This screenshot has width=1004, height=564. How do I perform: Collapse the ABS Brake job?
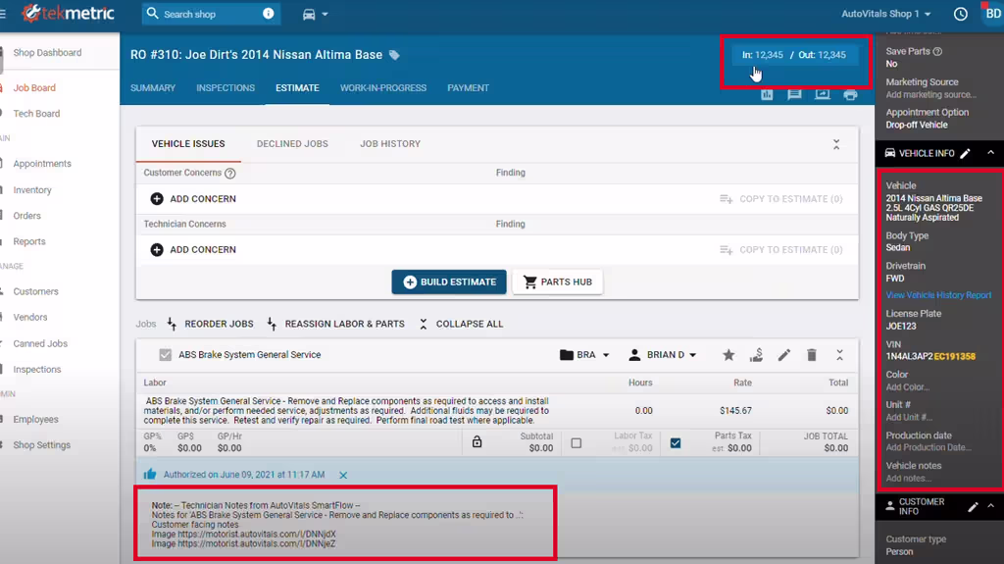(839, 355)
